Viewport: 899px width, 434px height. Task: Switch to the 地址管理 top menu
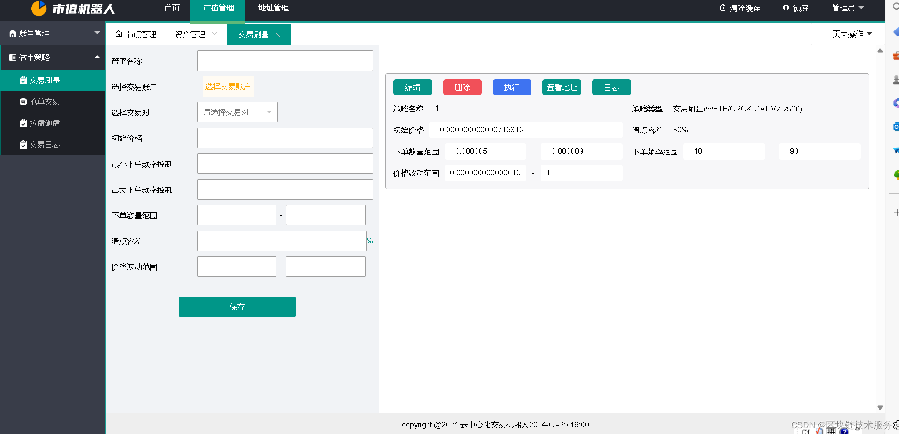tap(274, 8)
